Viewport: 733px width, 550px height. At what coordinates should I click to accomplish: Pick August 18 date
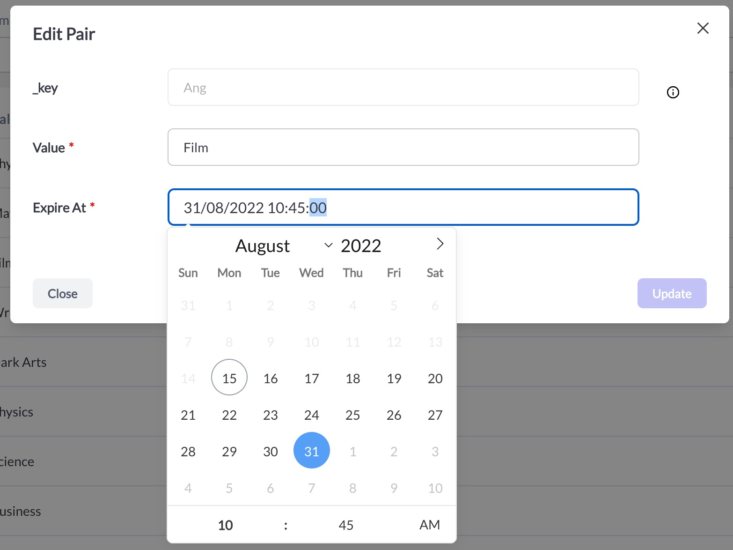coord(353,378)
